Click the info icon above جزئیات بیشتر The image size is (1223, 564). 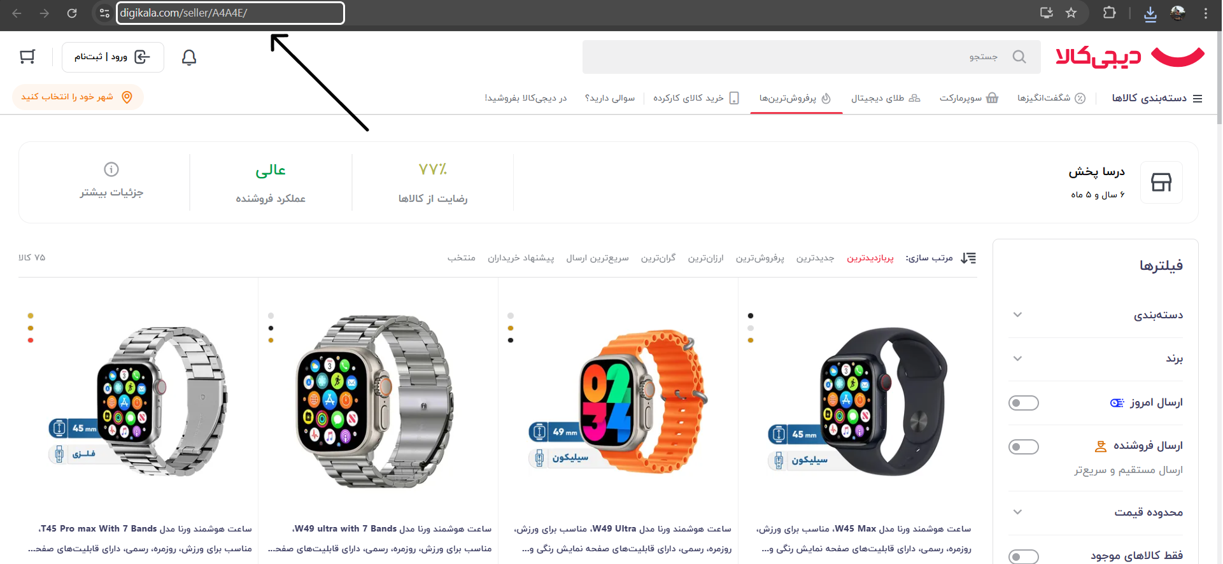point(111,169)
